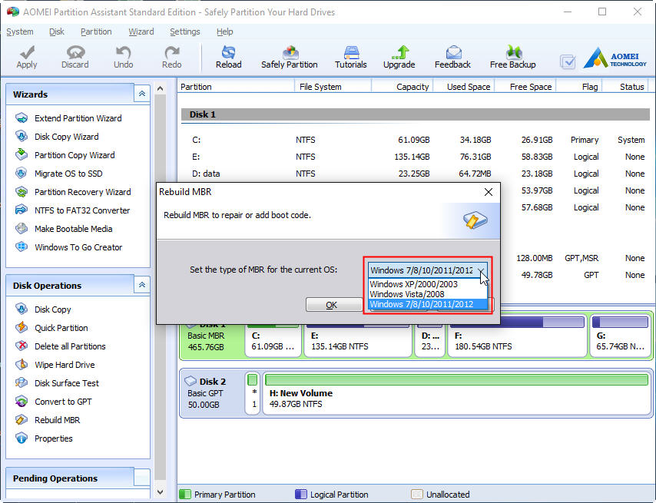Click the Disk 1 group header row
656x503 pixels.
tap(416, 114)
